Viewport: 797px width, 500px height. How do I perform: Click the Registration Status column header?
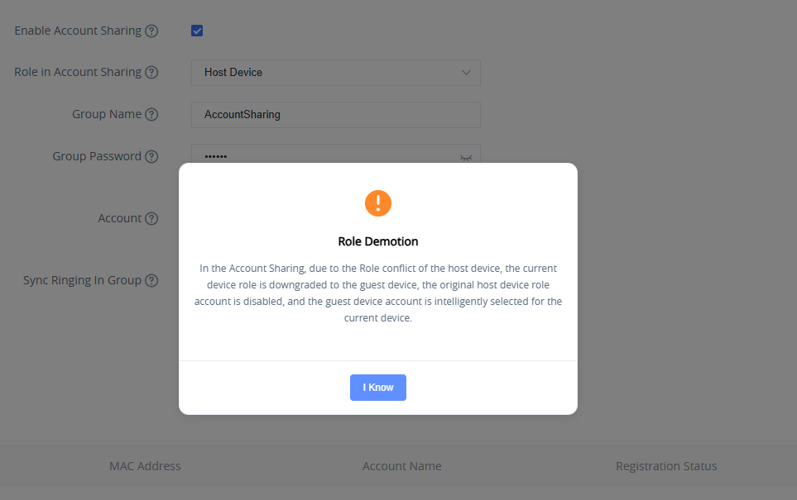[666, 466]
